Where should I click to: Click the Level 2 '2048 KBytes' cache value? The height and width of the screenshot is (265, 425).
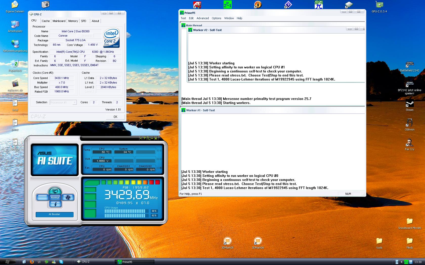coord(108,87)
